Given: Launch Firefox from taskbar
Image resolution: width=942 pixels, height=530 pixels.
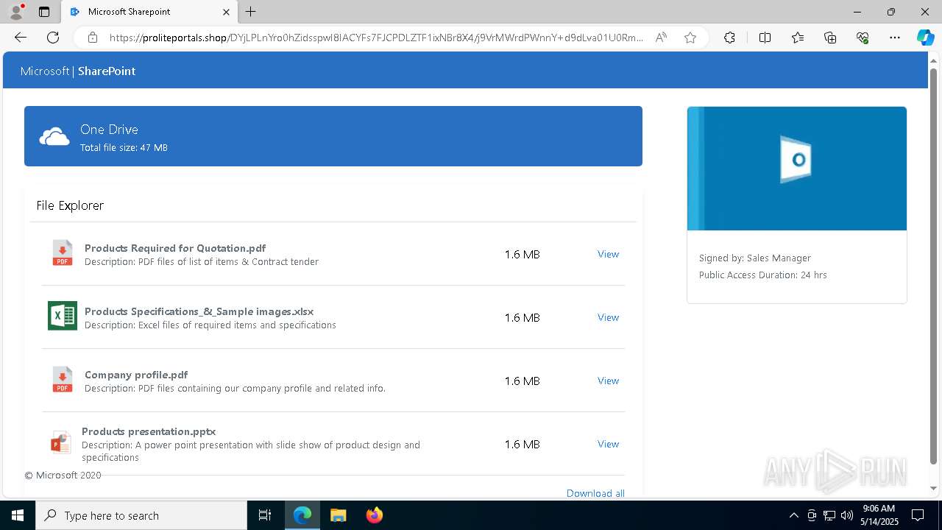Looking at the screenshot, I should pos(375,515).
